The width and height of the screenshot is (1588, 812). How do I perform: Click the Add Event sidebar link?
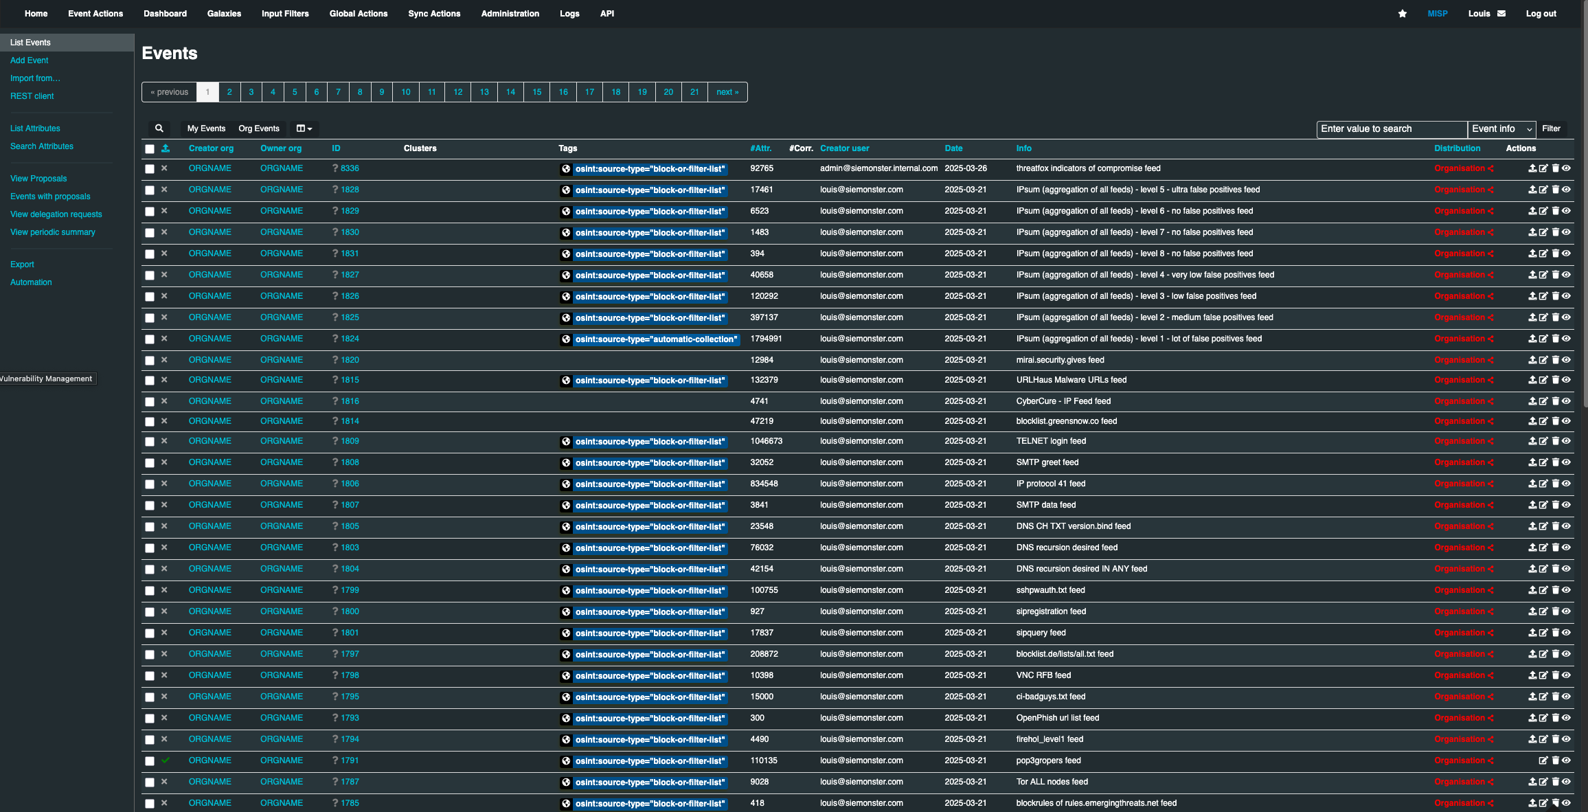coord(29,60)
